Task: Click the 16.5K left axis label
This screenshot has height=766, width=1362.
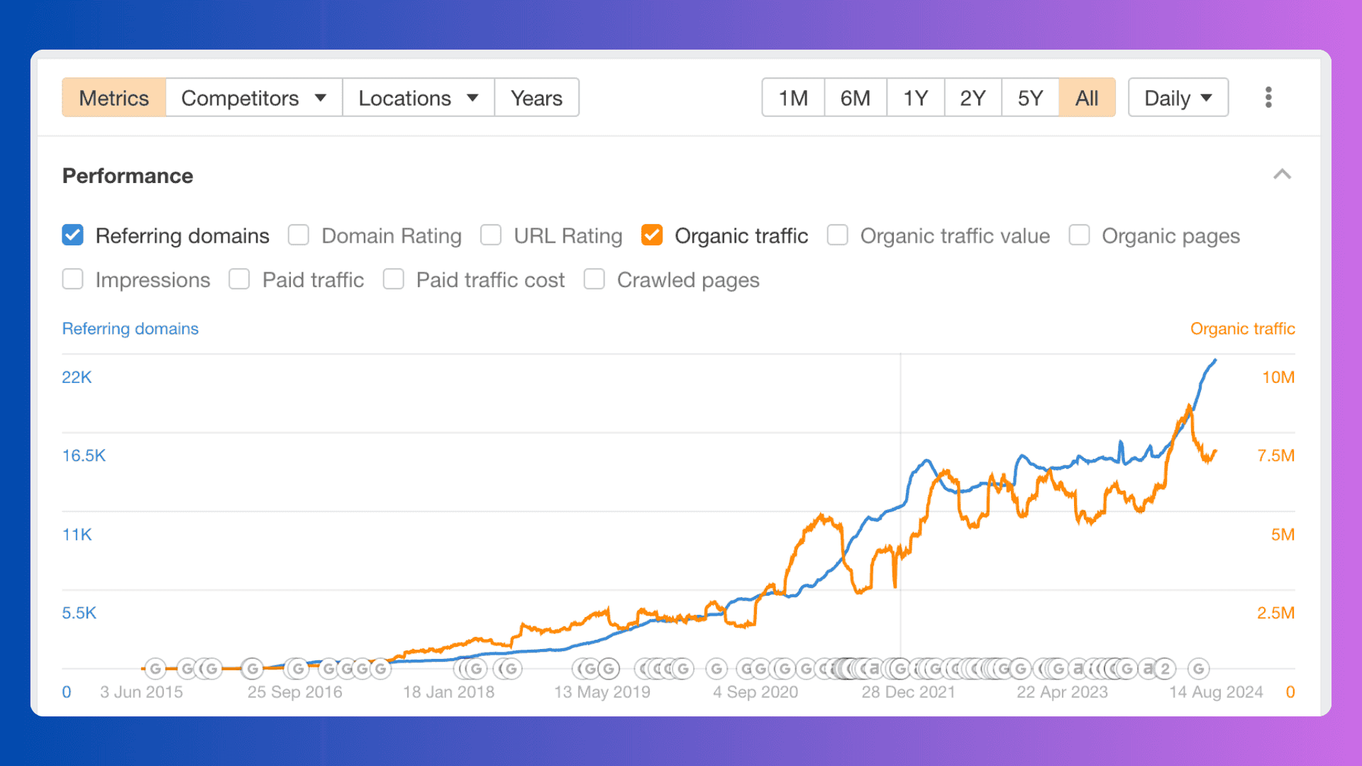Action: coord(84,455)
